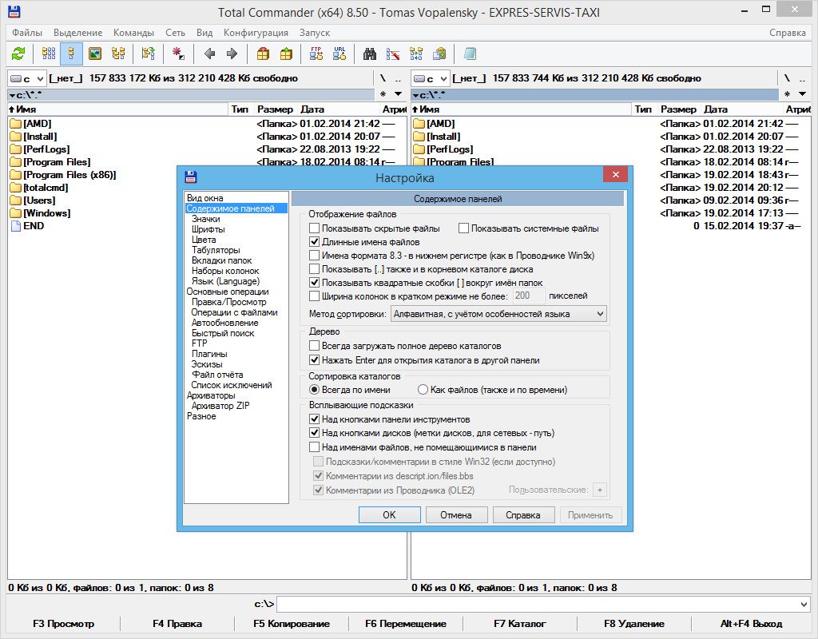This screenshot has height=639, width=818.
Task: Open the Файлы menu
Action: pos(27,32)
